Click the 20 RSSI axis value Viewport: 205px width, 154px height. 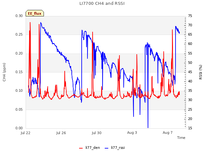[190, 119]
